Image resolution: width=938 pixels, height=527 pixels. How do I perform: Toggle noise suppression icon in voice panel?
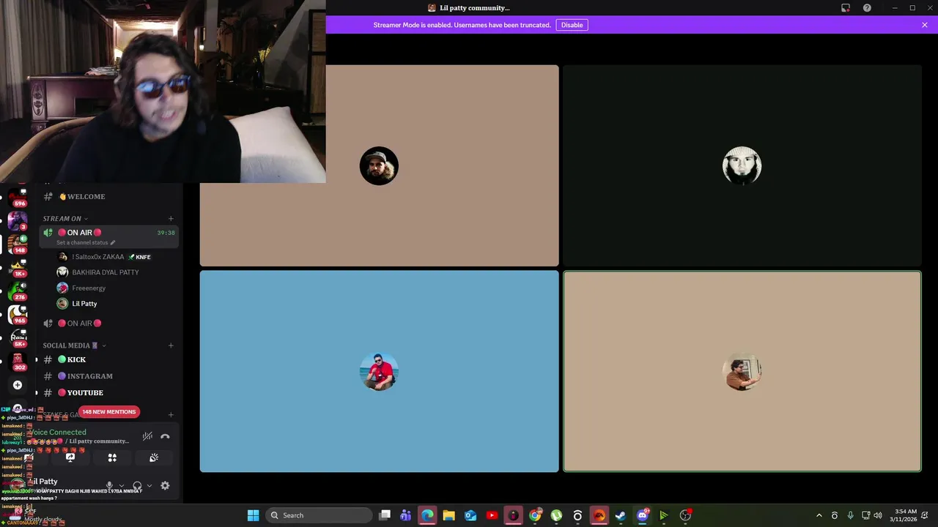[147, 436]
